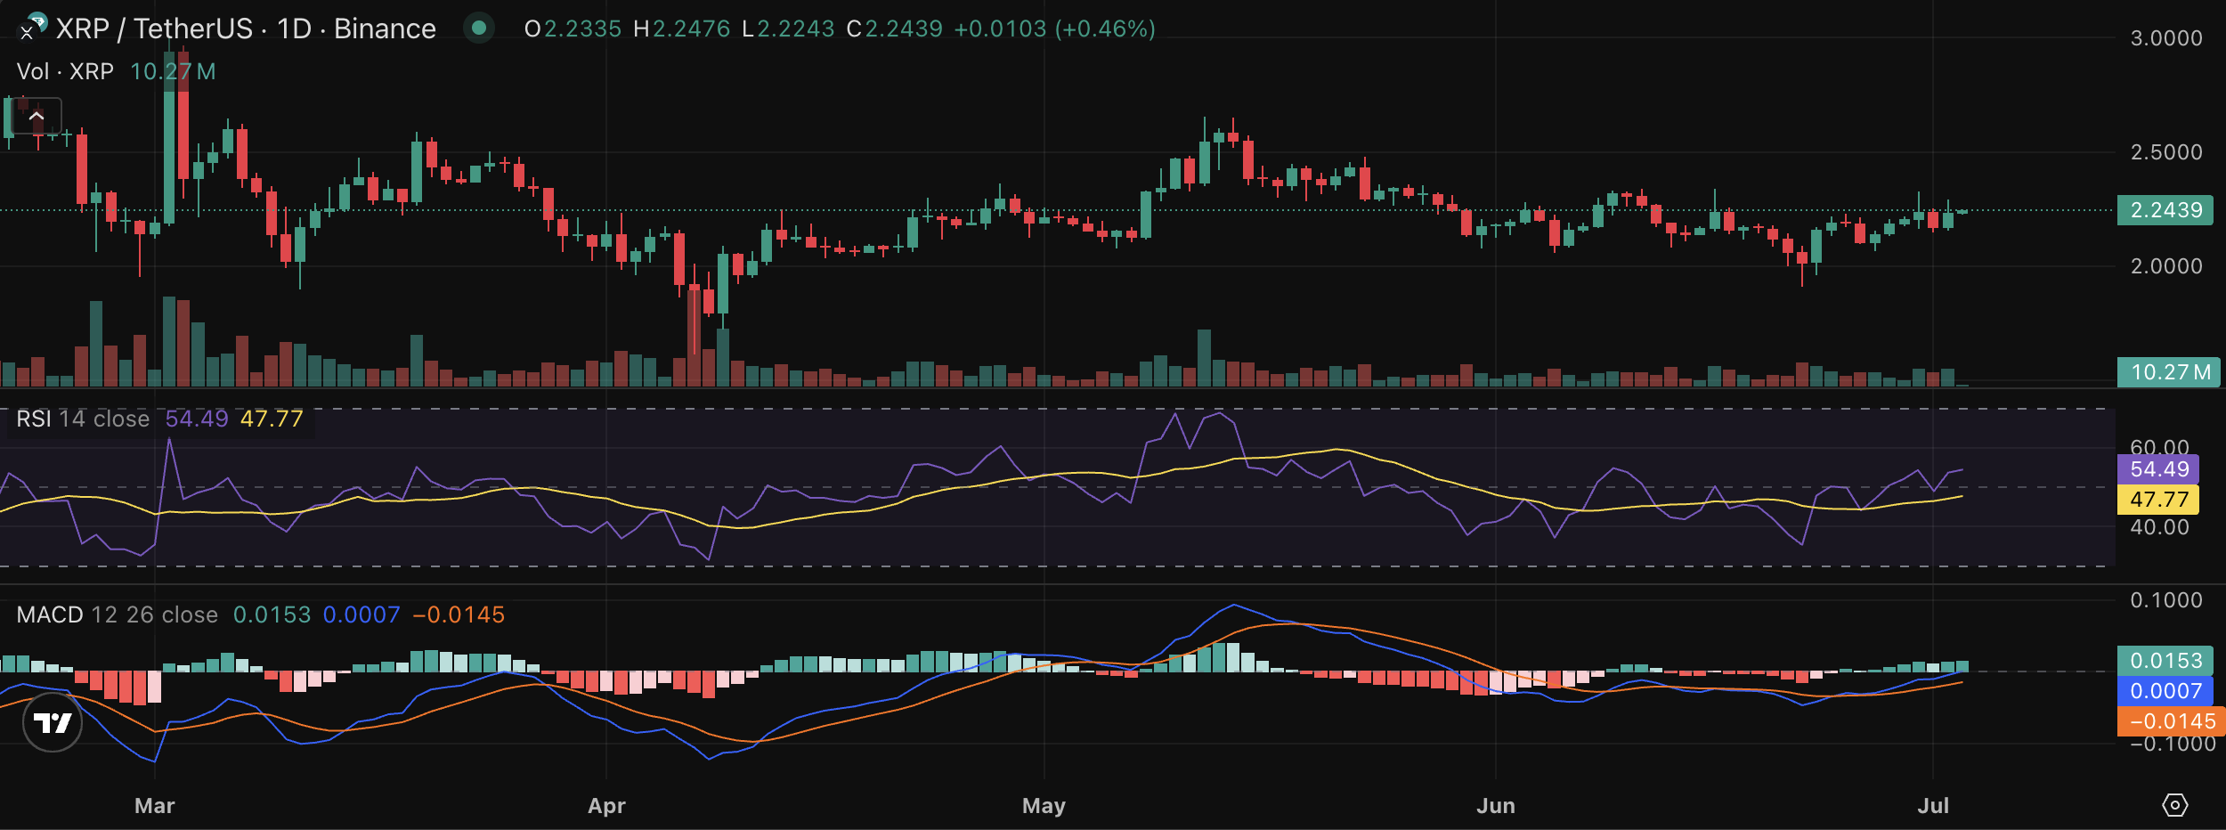Click the 2.5000 price scale label
Viewport: 2226px width, 830px height.
coord(2166,152)
